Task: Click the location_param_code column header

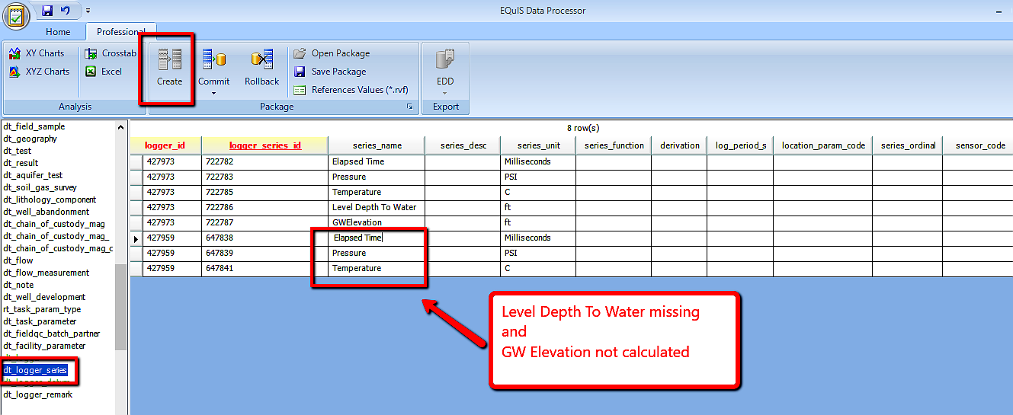Action: tap(823, 145)
